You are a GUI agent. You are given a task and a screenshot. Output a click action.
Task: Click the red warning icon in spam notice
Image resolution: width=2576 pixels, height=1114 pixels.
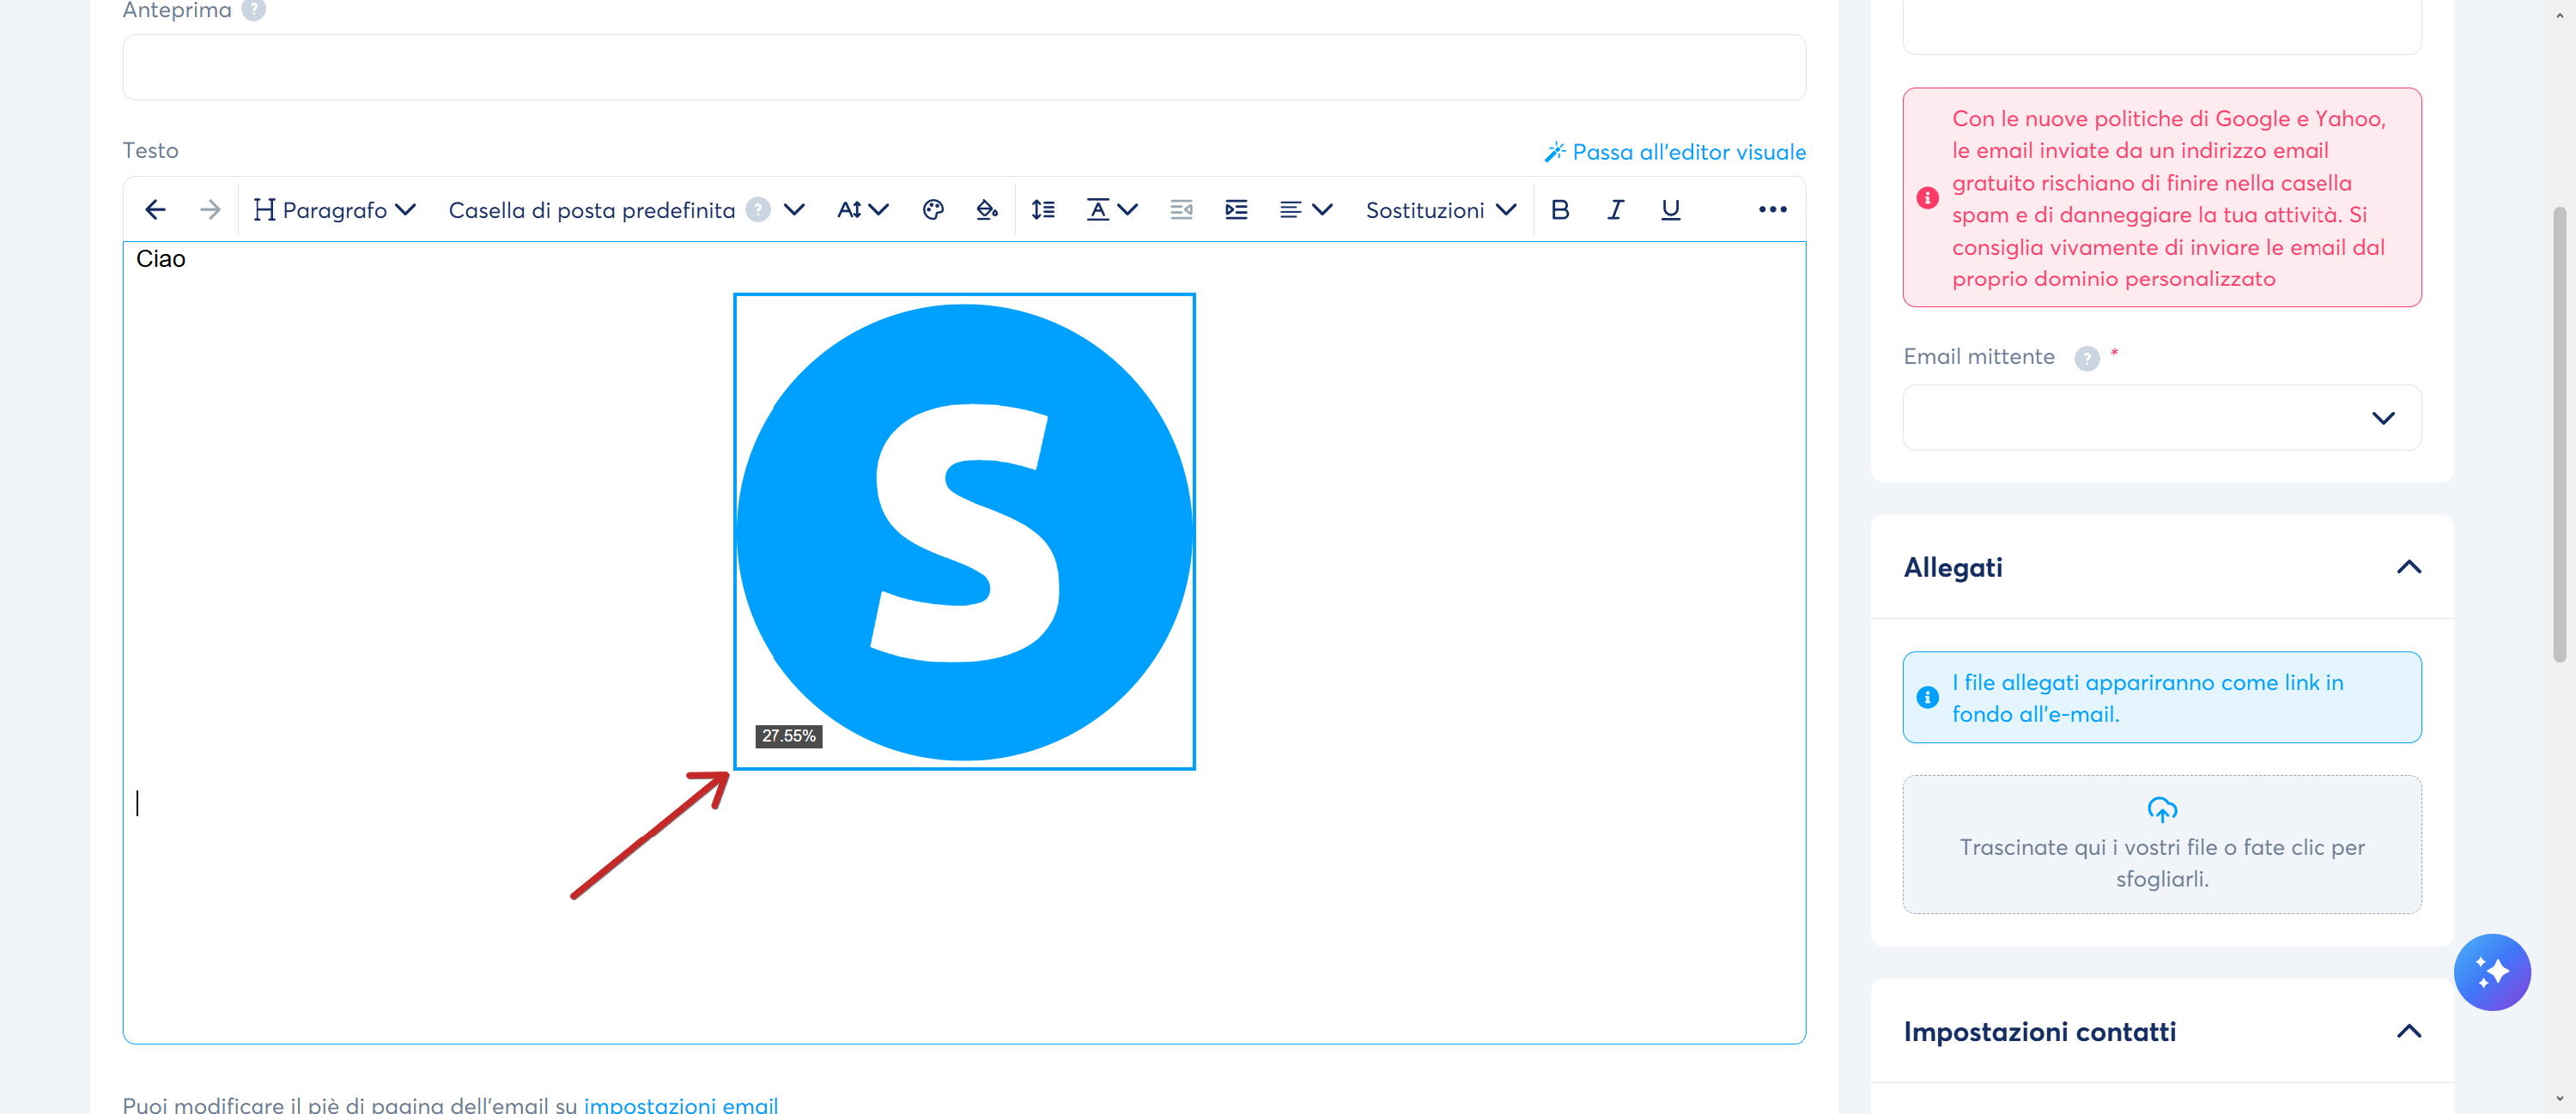1927,197
